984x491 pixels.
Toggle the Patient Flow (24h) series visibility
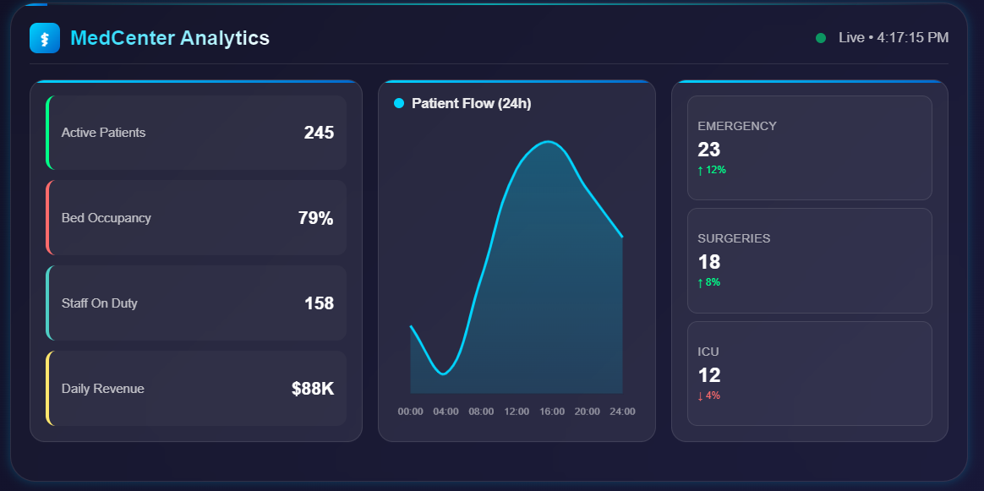(x=398, y=103)
